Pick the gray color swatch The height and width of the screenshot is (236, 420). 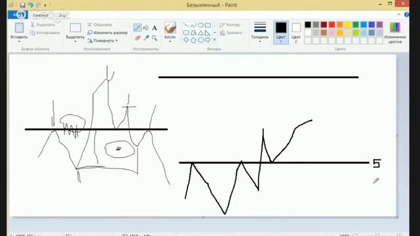click(x=316, y=25)
